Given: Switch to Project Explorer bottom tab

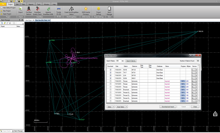Looking at the screenshot, I should [x=6, y=131].
